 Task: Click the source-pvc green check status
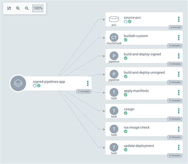pos(130,21)
